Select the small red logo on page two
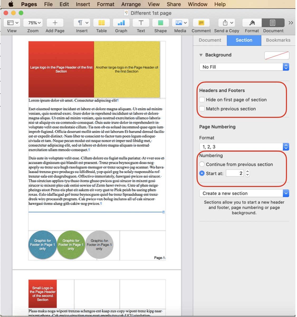This screenshot has width=297, height=317. [x=42, y=294]
